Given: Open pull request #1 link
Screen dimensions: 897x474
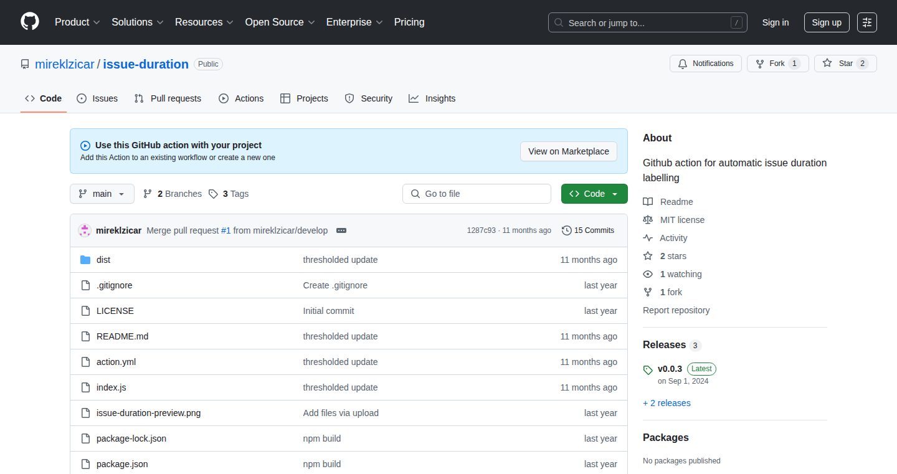Looking at the screenshot, I should (x=225, y=230).
